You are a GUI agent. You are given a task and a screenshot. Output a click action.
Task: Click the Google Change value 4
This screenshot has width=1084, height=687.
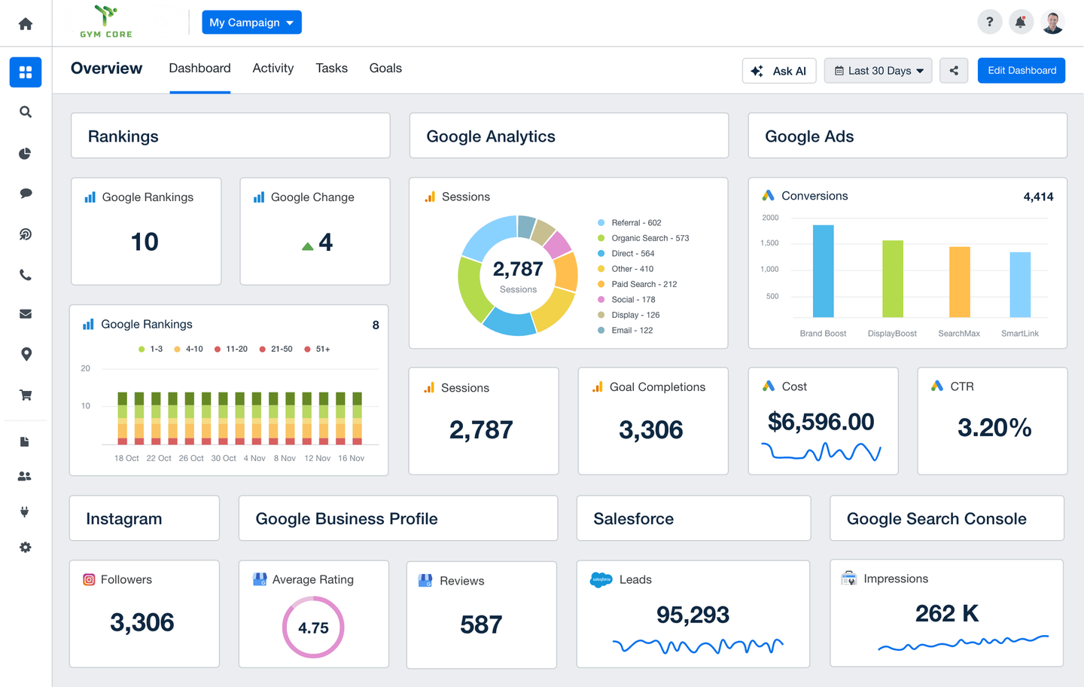(325, 242)
